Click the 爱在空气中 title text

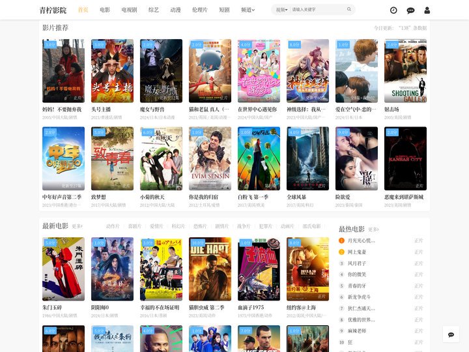coord(356,110)
